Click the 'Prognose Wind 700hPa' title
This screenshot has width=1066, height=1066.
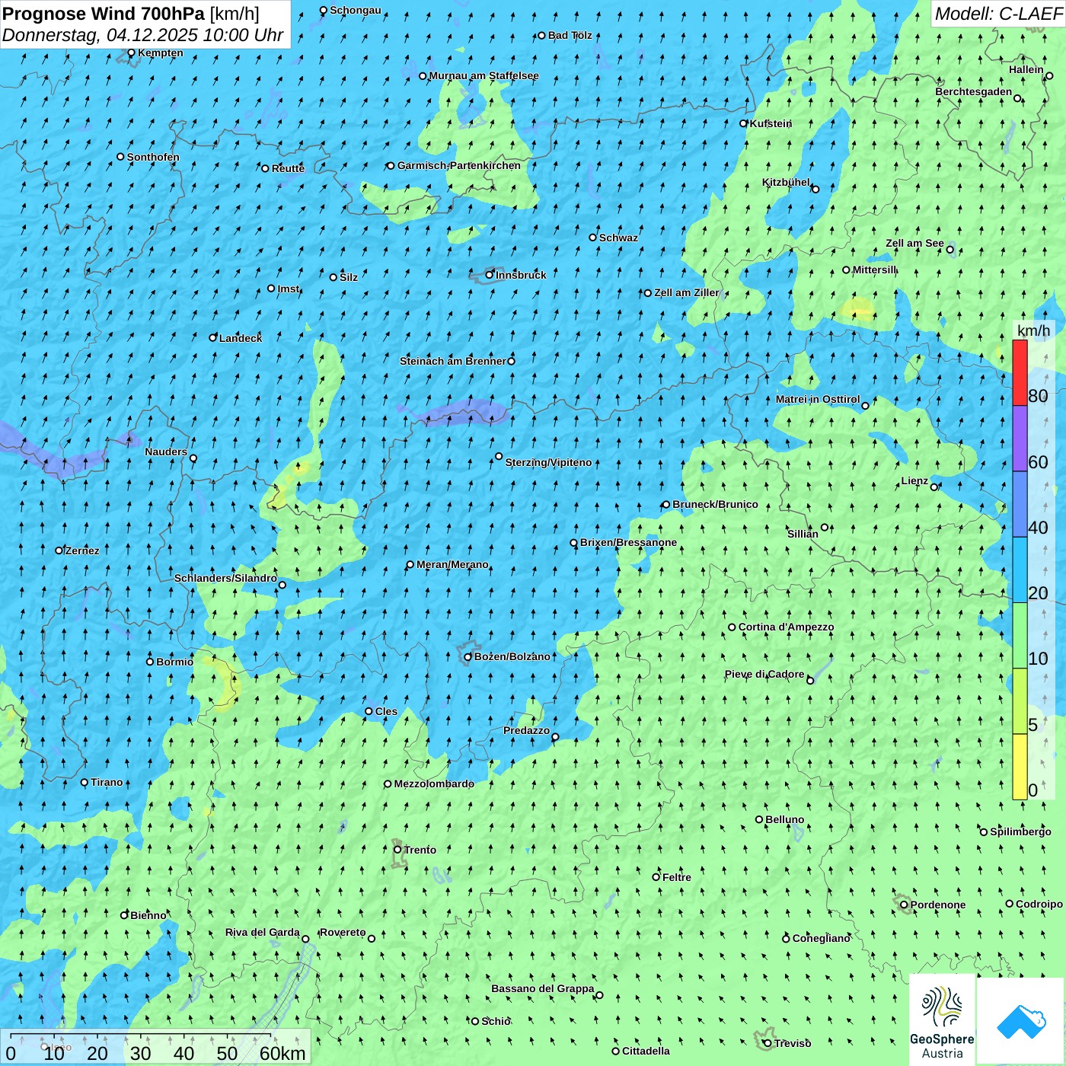coord(104,14)
